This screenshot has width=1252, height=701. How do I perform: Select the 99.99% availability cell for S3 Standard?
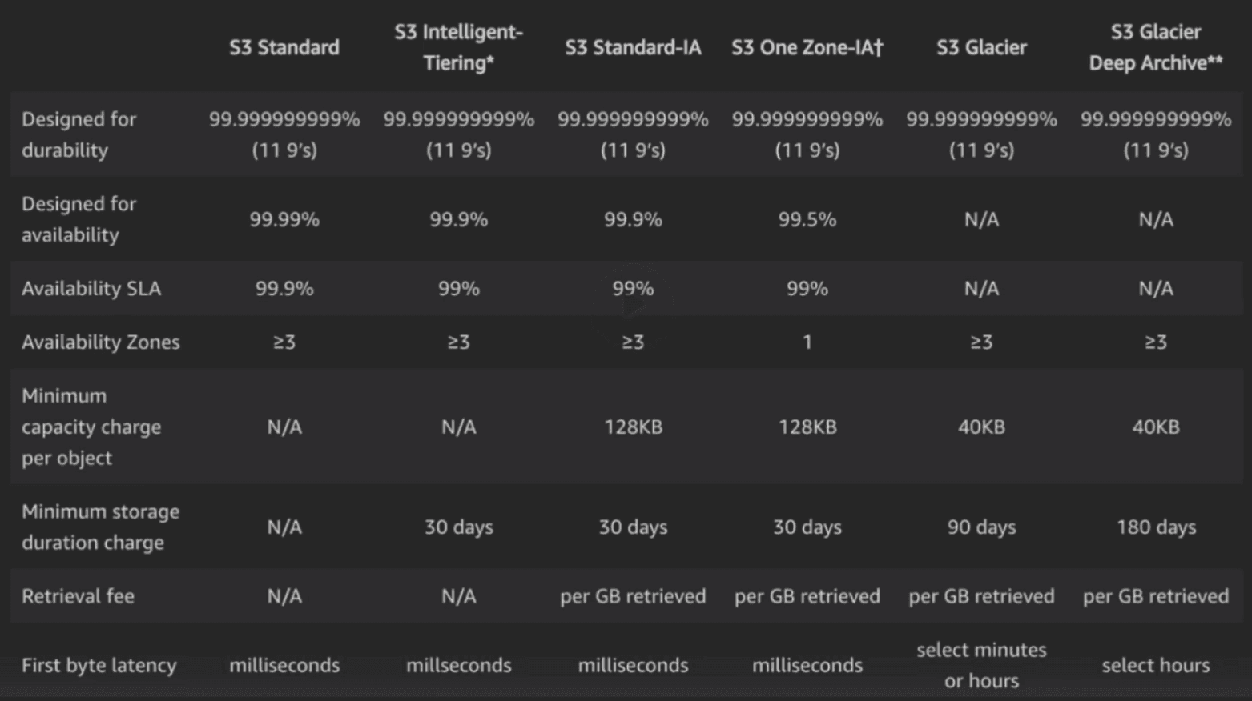click(284, 219)
